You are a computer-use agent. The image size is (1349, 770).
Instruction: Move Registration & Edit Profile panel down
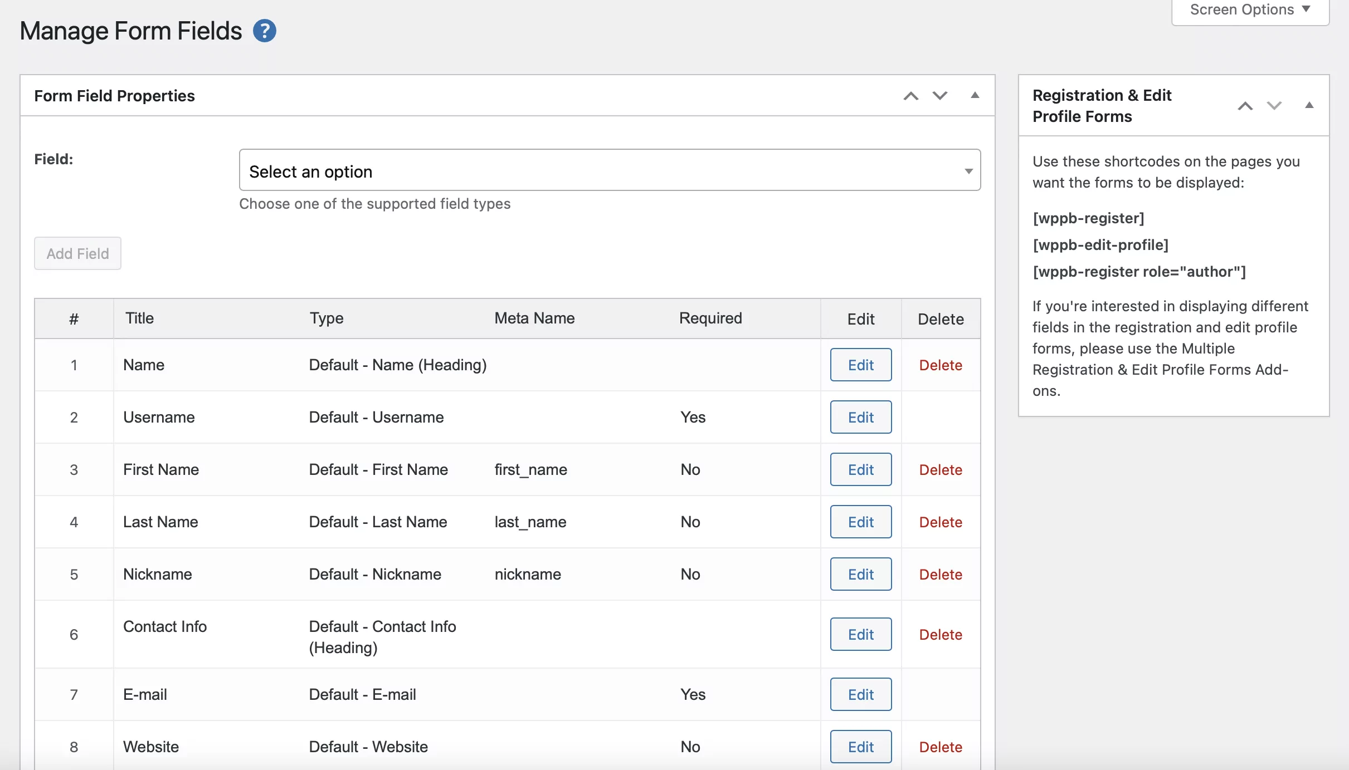click(1274, 106)
